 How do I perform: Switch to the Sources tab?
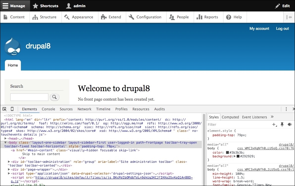(66, 109)
